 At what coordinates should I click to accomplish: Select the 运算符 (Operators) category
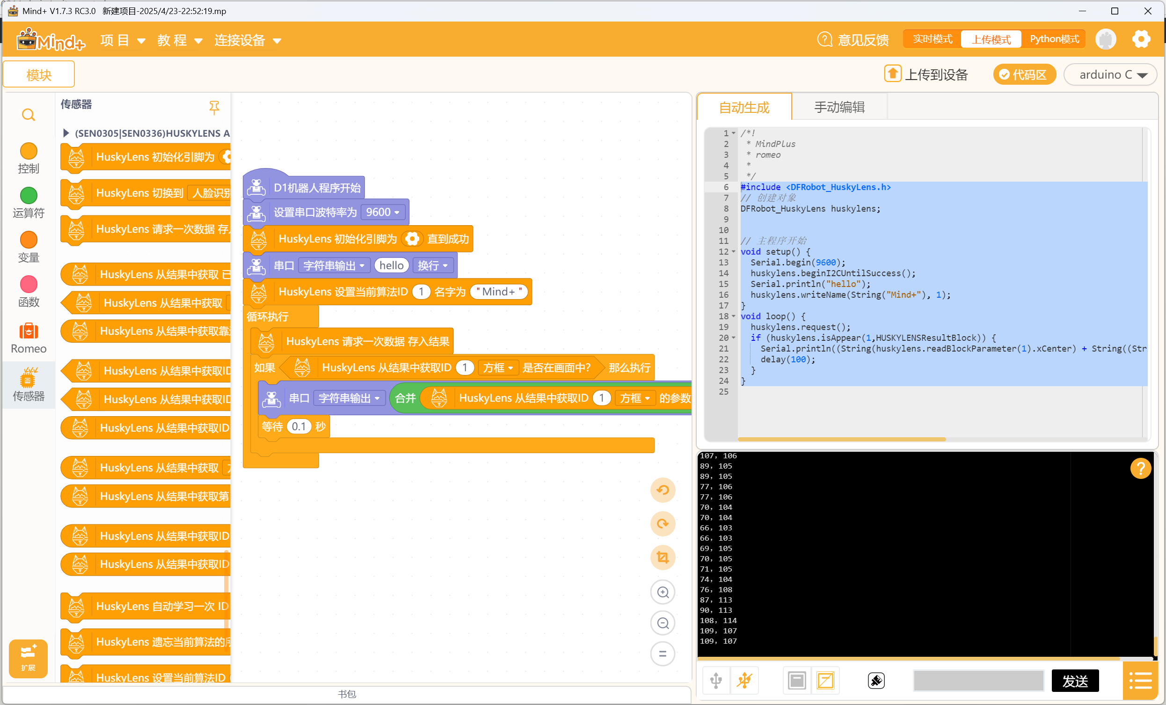coord(29,203)
